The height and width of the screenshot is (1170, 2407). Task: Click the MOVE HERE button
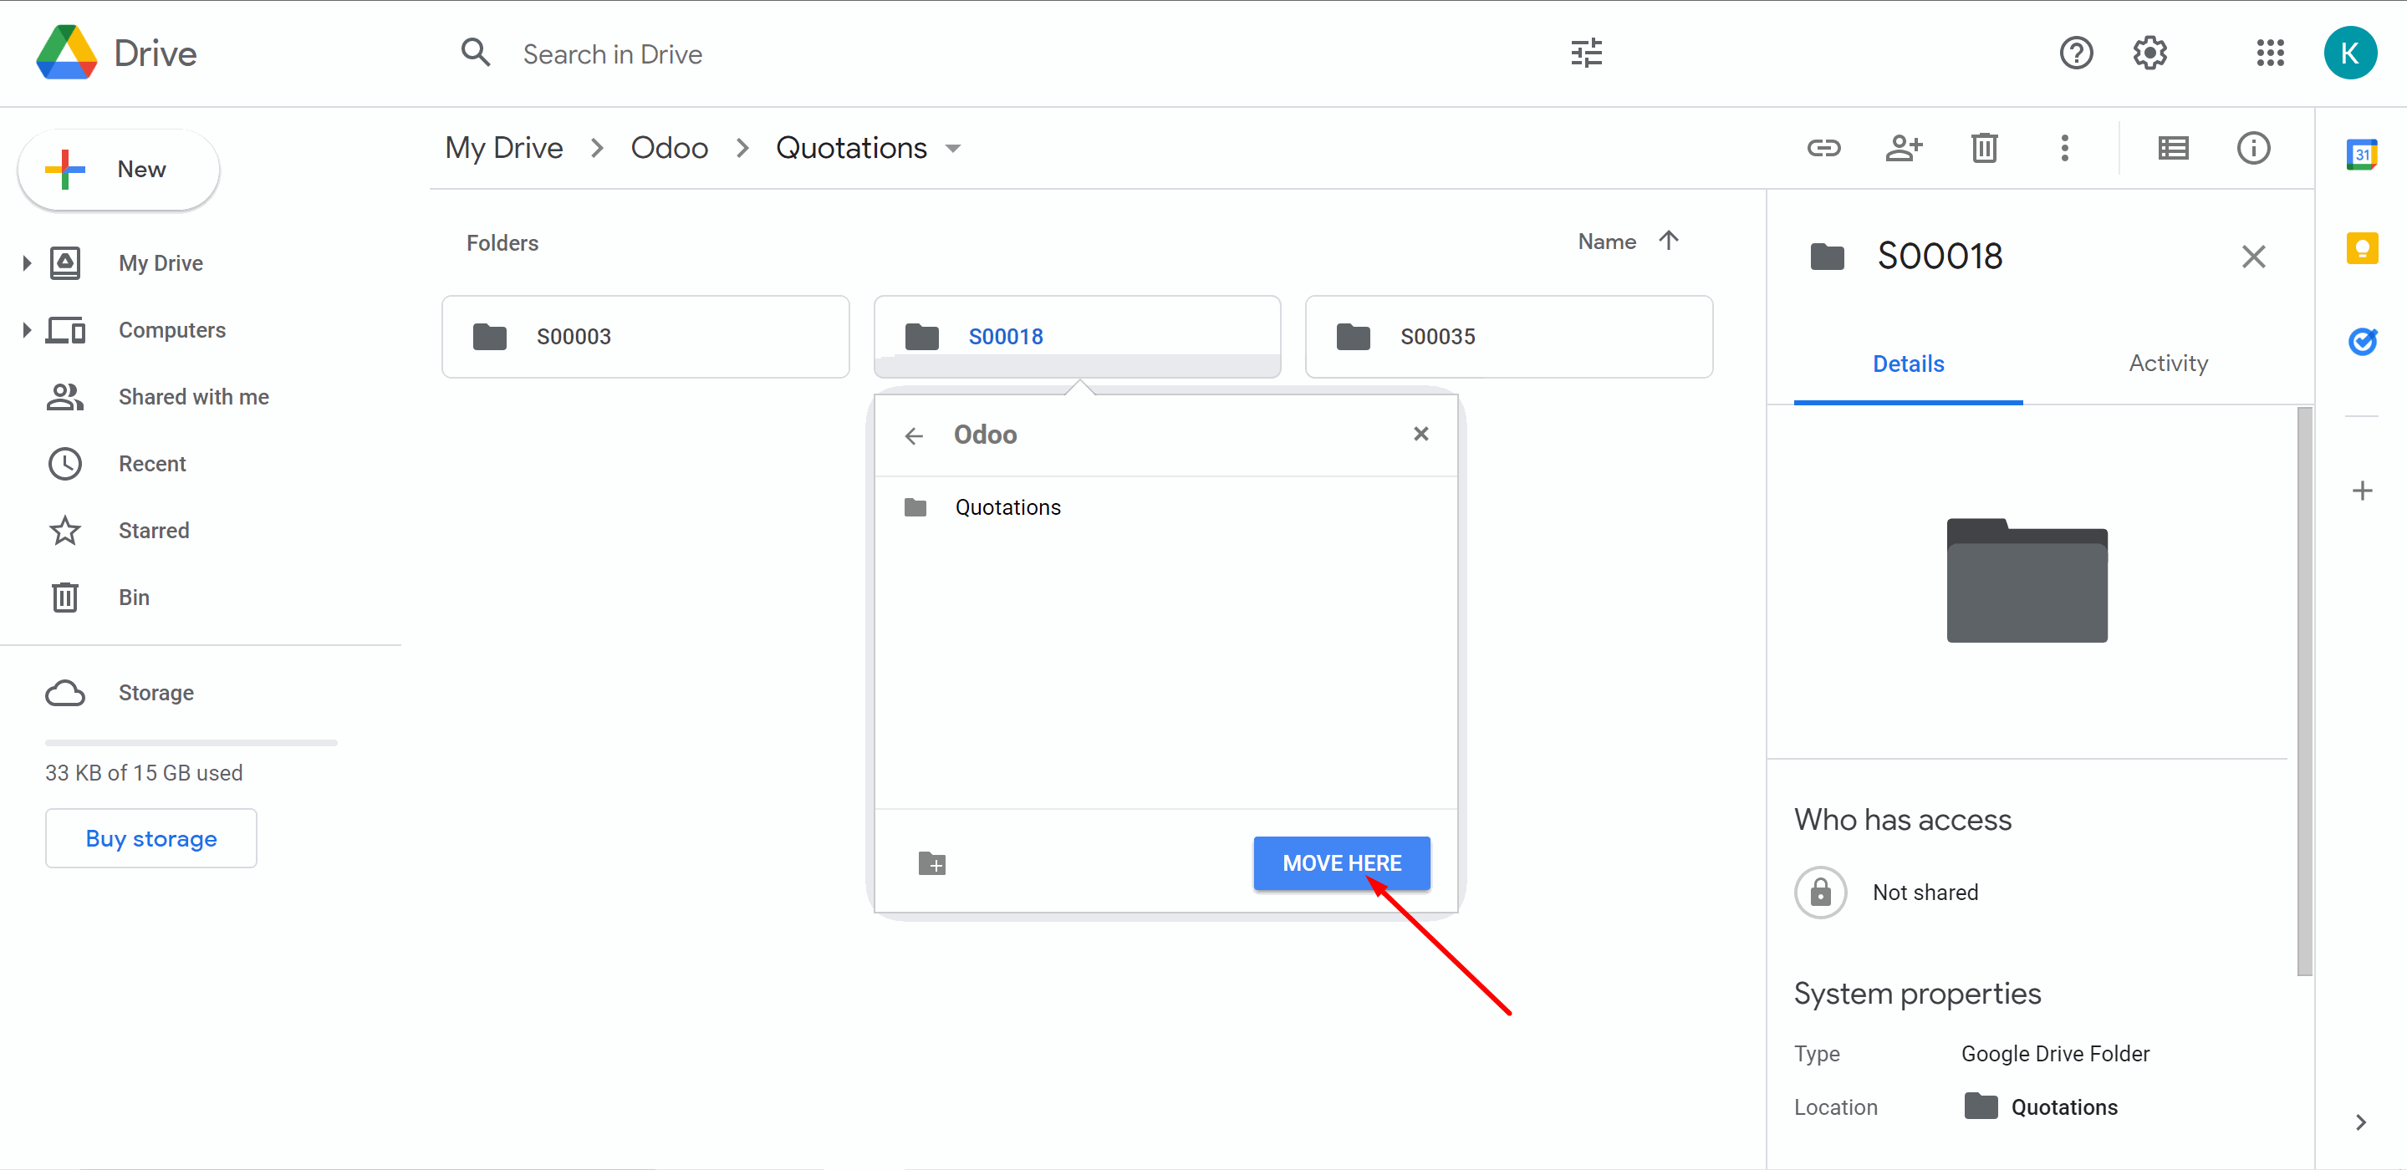coord(1341,862)
